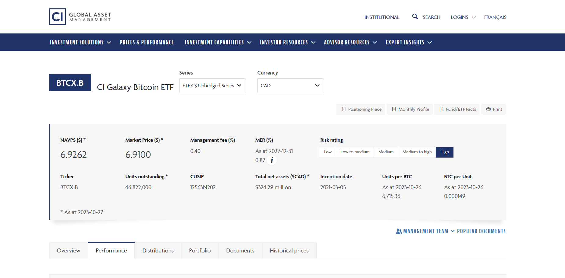Expand Investment Capabilities menu

click(x=218, y=42)
